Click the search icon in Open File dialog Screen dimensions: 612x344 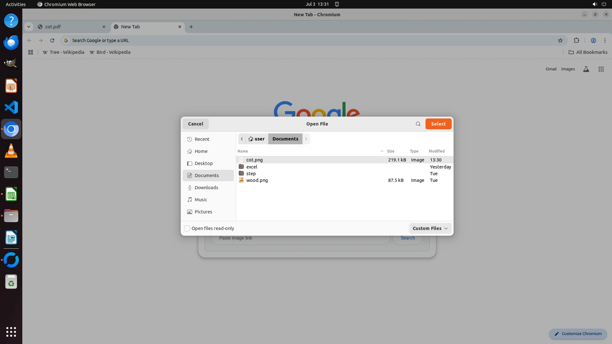[x=418, y=124]
